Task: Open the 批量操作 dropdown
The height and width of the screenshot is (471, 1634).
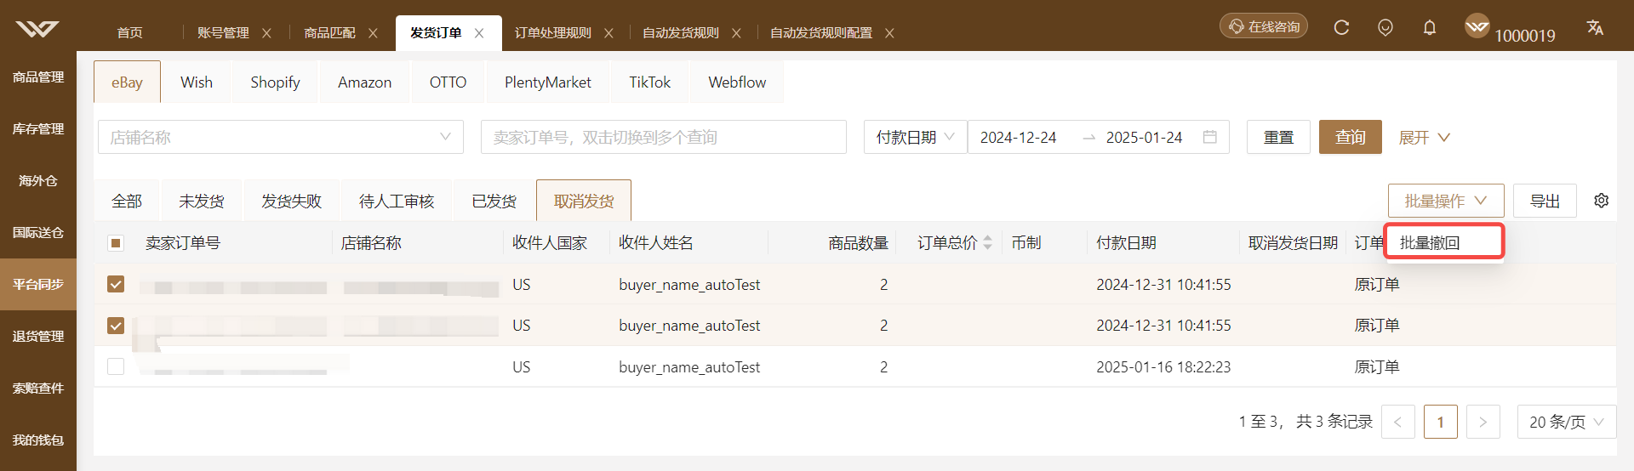Action: pos(1446,201)
